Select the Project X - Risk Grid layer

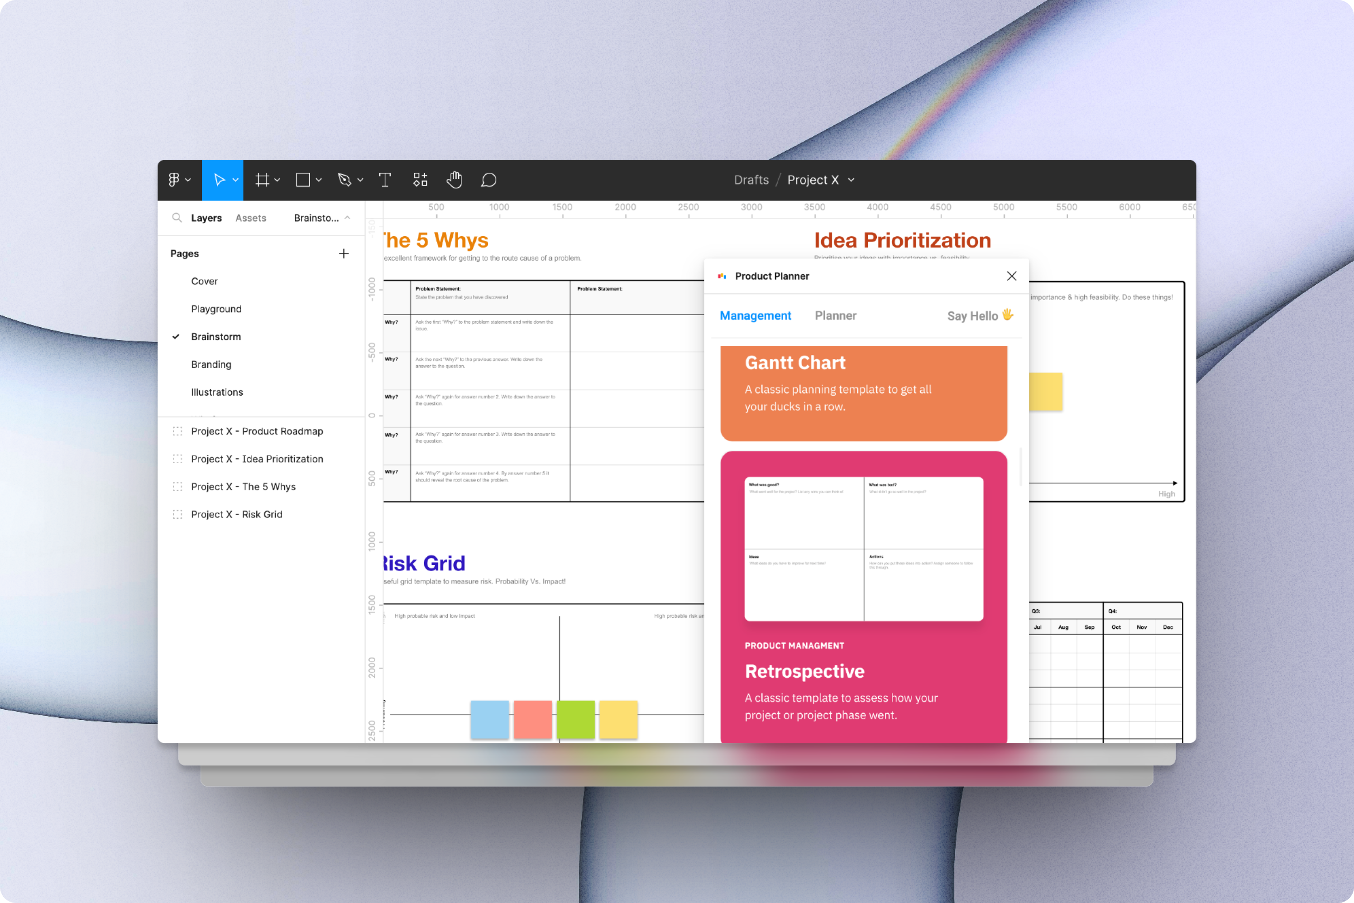pos(237,514)
